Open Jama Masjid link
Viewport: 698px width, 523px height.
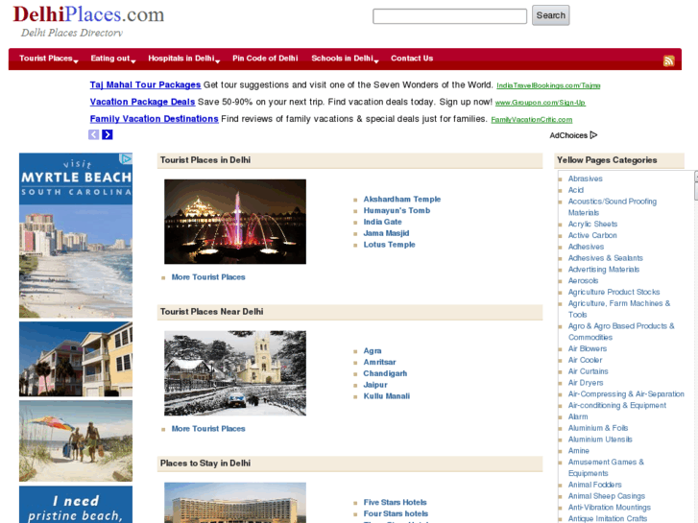(x=386, y=233)
